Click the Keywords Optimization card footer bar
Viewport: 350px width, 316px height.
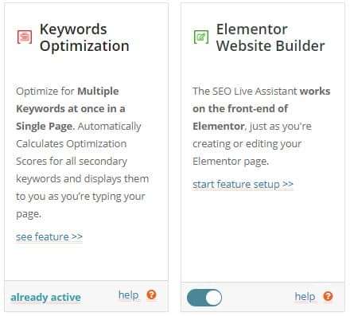[x=86, y=296]
